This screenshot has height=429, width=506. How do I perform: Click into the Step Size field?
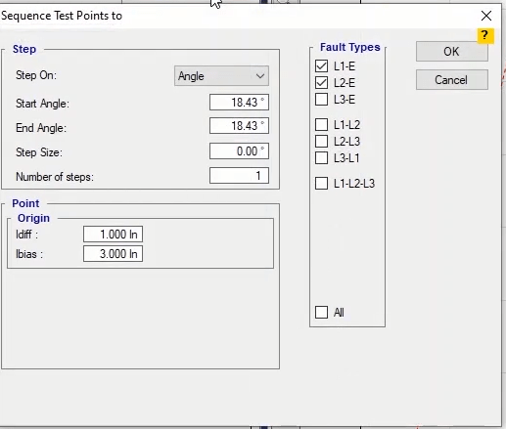239,151
